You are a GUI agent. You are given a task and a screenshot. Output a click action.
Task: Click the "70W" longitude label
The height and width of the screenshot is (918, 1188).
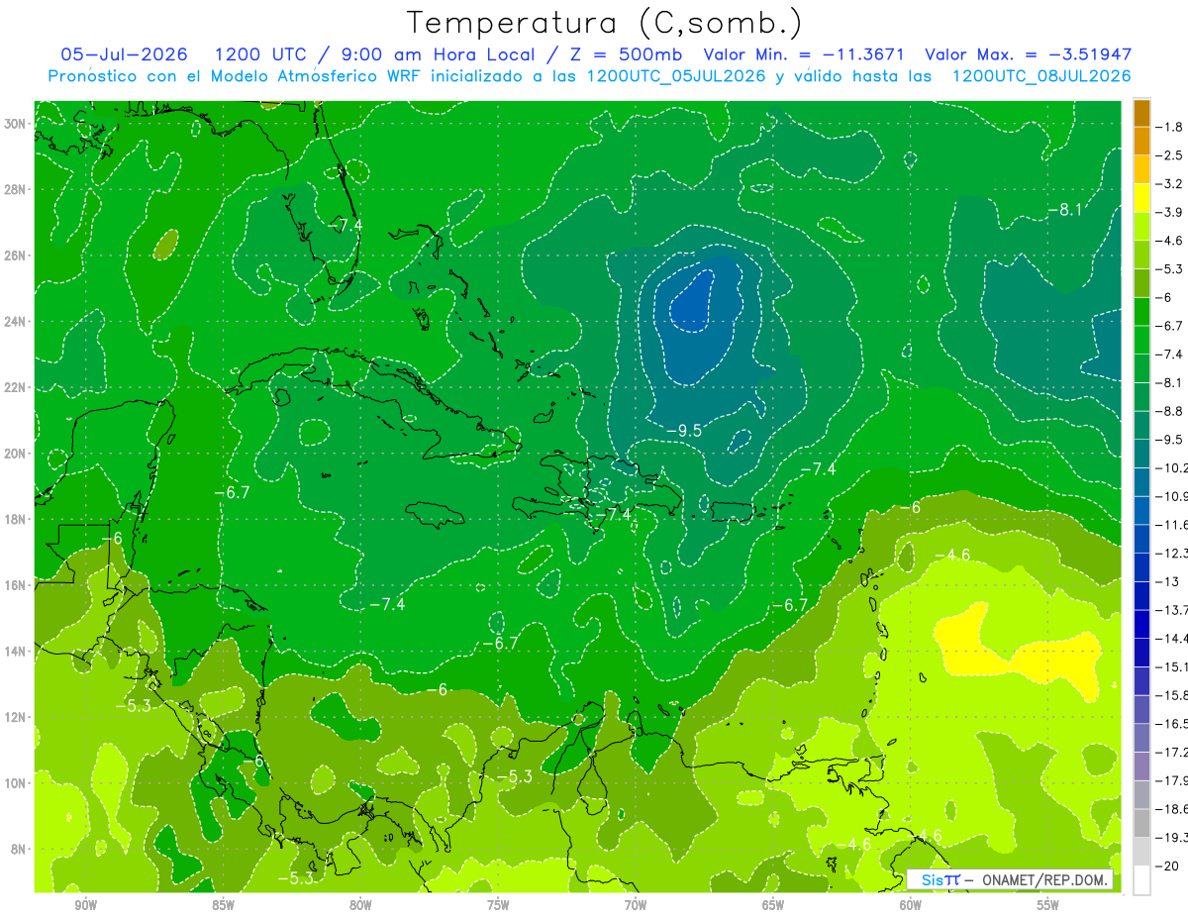click(636, 905)
